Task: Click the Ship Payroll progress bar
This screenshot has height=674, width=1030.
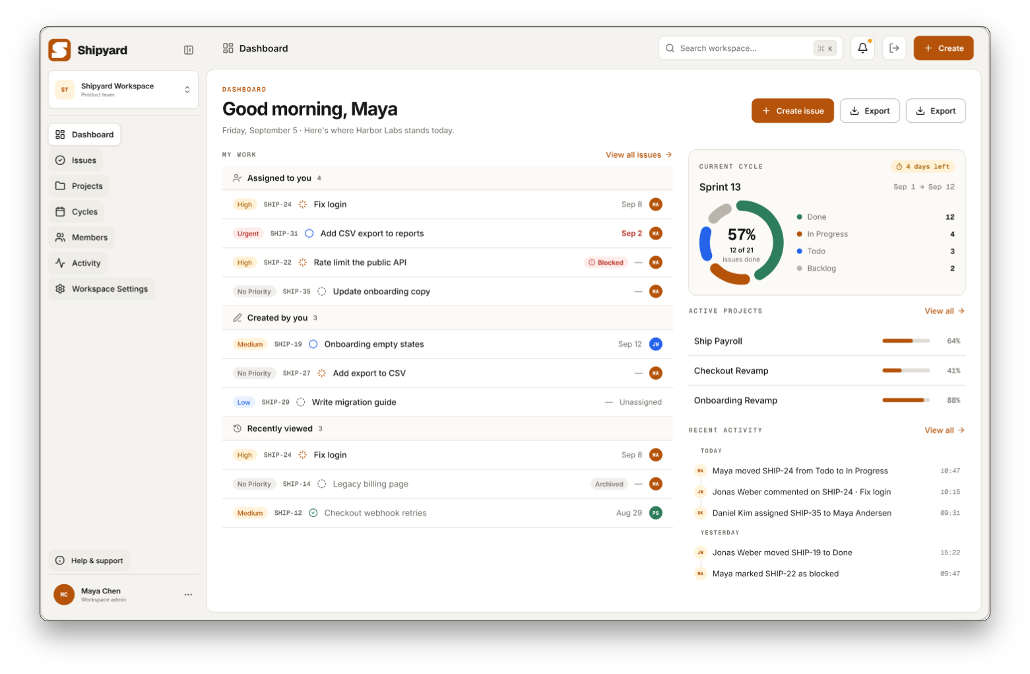Action: [x=906, y=341]
